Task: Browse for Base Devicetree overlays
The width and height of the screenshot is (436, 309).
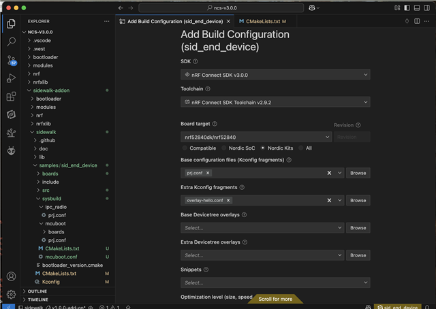Action: [358, 228]
